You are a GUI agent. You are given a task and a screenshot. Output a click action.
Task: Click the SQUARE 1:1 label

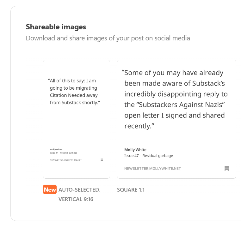tap(131, 190)
